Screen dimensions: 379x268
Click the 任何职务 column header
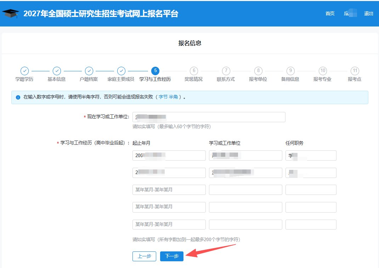(x=294, y=143)
